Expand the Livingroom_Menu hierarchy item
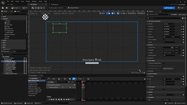The image size is (187, 105). tap(4, 63)
